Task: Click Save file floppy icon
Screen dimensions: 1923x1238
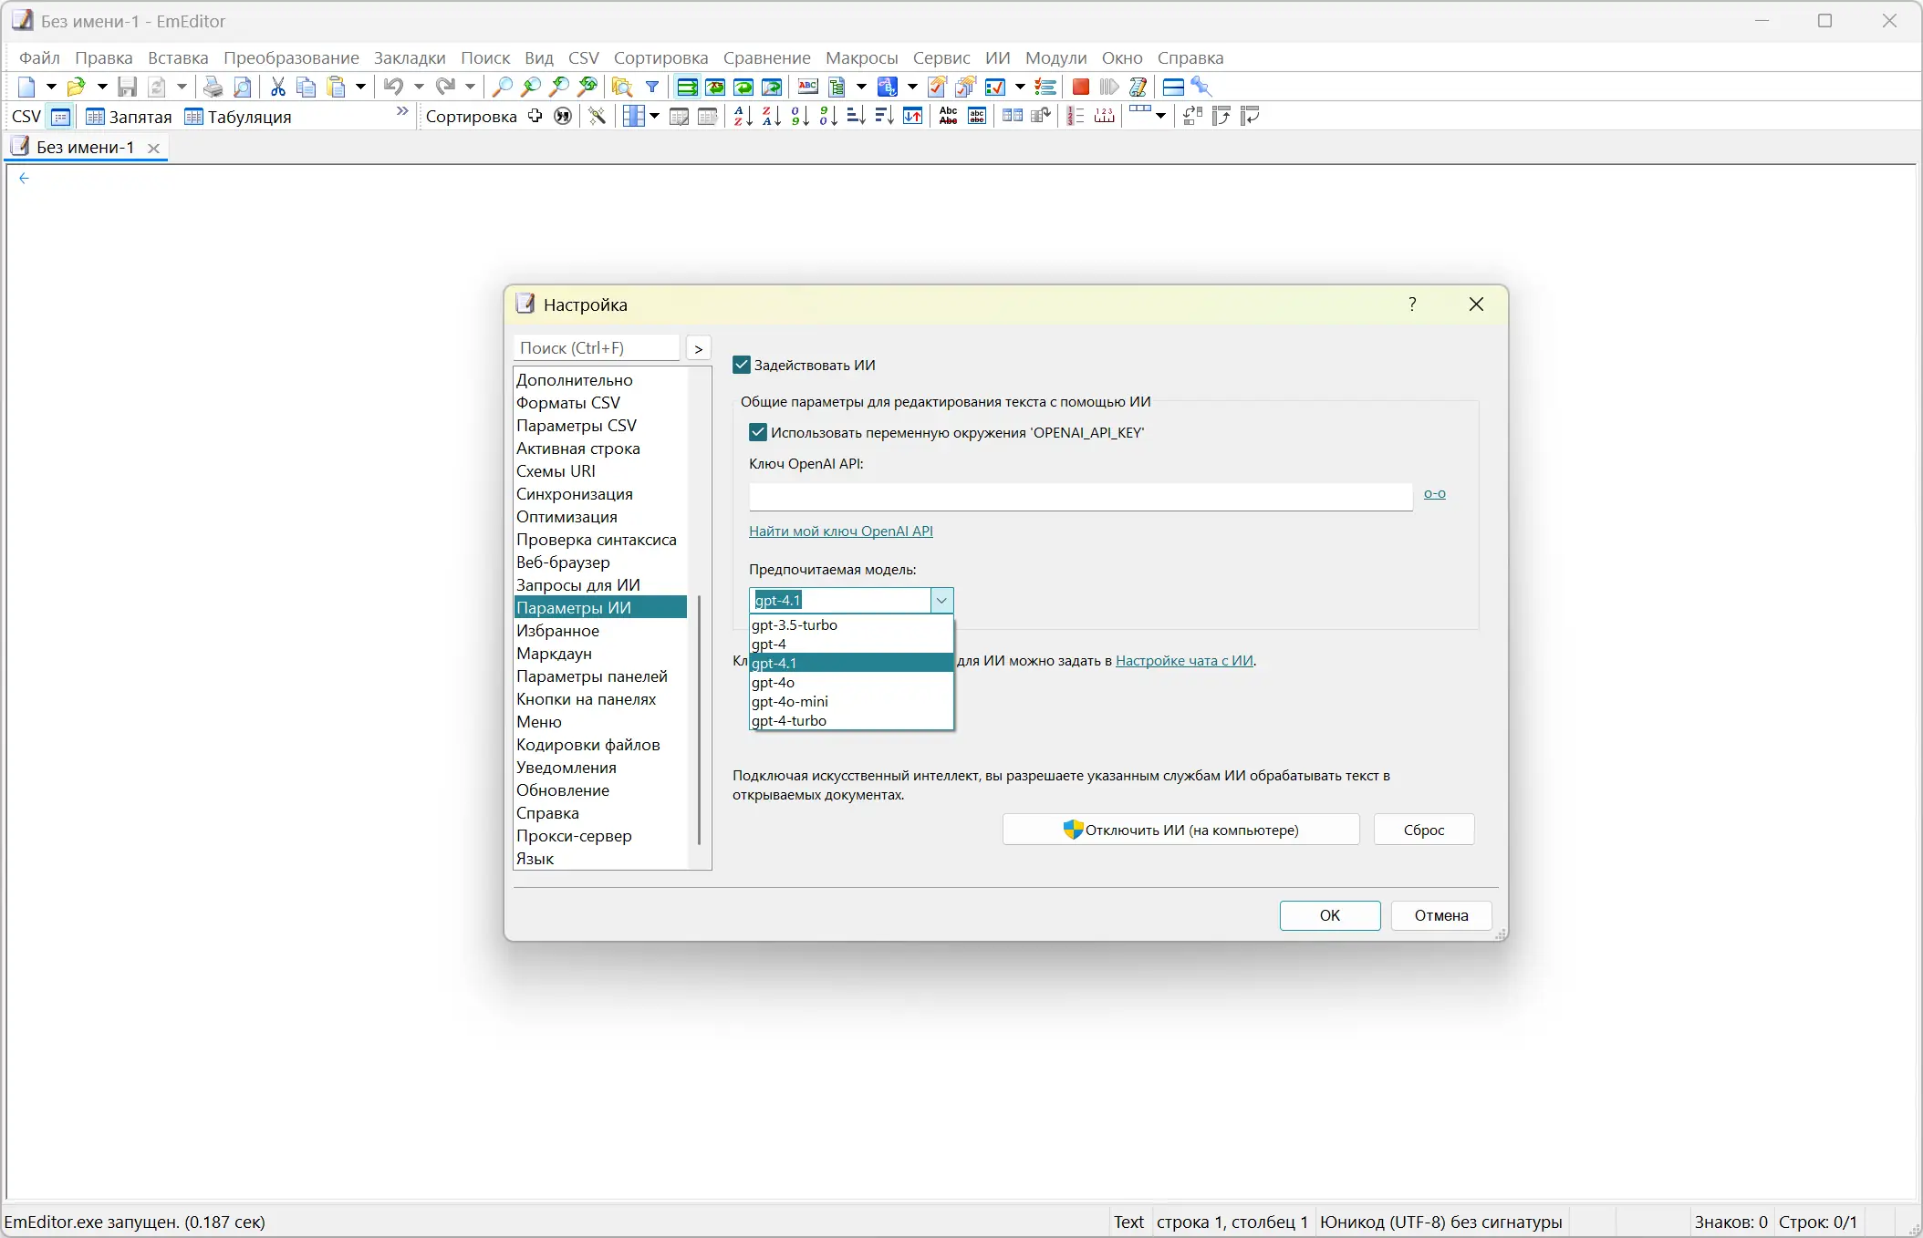Action: point(128,87)
